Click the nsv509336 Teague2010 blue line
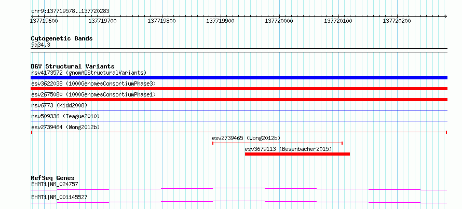Screen dimensions: 462x209 (x=239, y=121)
